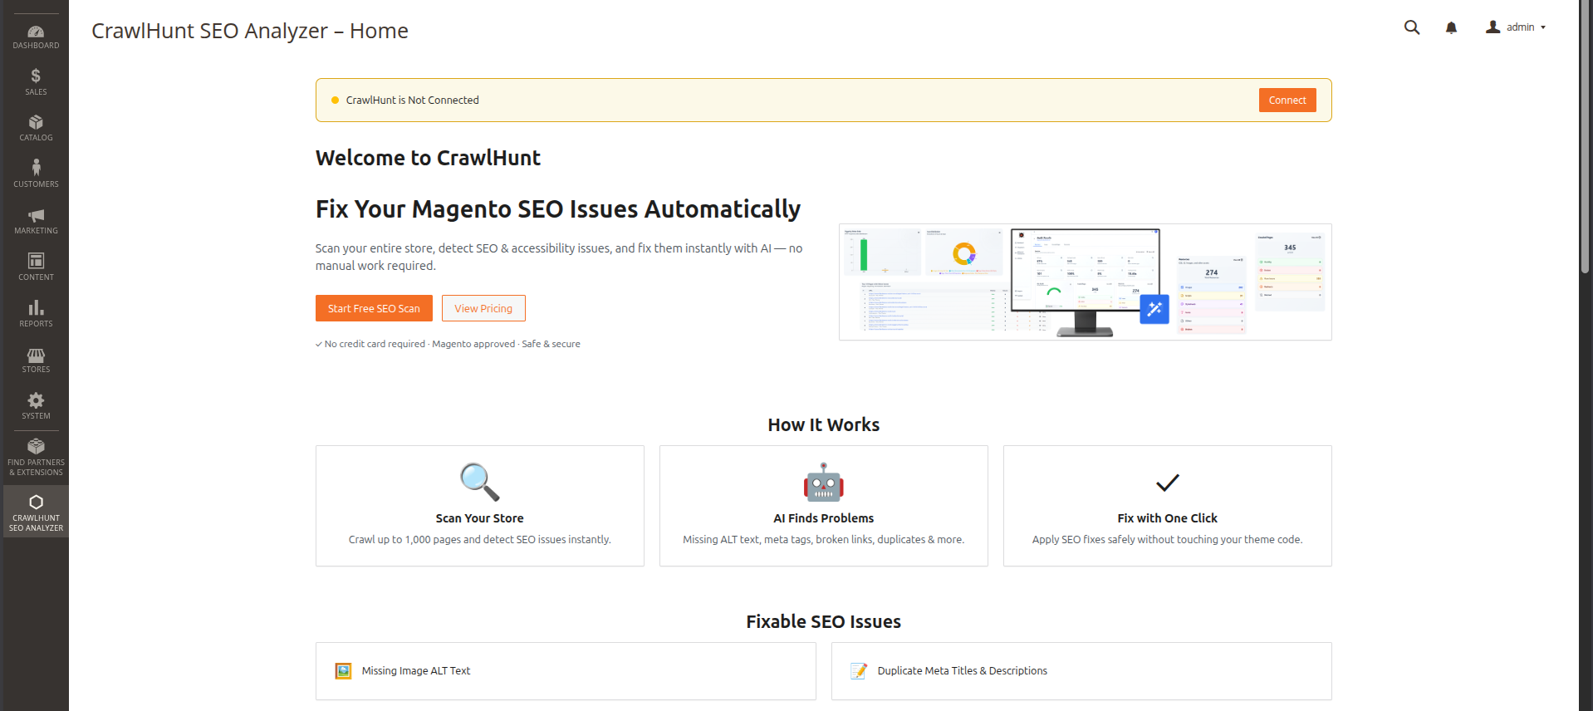The image size is (1593, 711).
Task: Open the Marketing megaphone icon
Action: point(36,216)
